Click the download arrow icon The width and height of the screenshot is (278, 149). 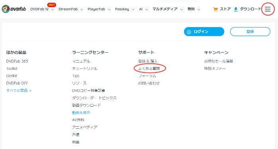pos(235,9)
